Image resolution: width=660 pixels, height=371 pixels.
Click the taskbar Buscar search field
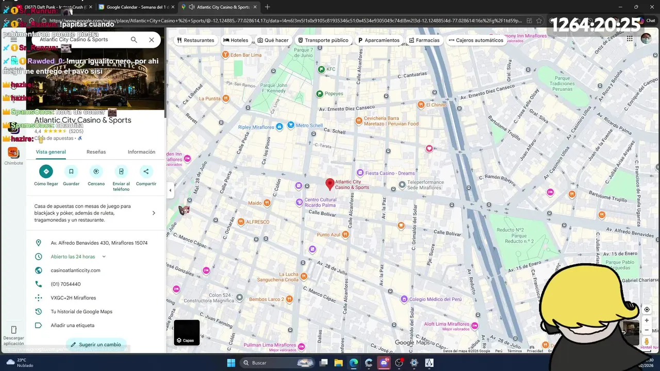click(278, 363)
